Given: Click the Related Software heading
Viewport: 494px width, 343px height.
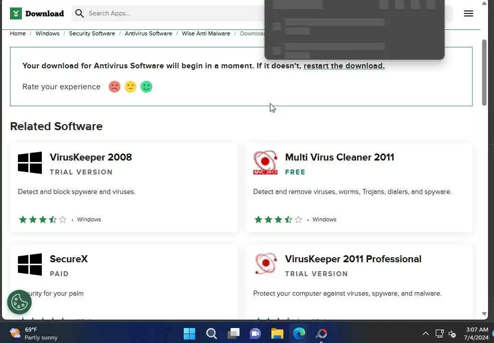Looking at the screenshot, I should (x=56, y=126).
